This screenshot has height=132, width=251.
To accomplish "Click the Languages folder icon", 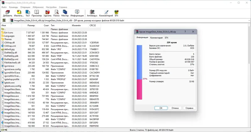I will point(3,36).
